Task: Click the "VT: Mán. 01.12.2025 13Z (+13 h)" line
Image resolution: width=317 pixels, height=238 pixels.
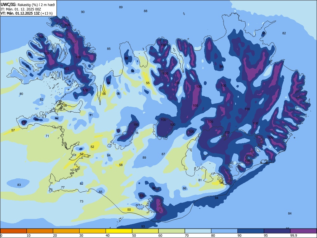Action: pos(27,13)
